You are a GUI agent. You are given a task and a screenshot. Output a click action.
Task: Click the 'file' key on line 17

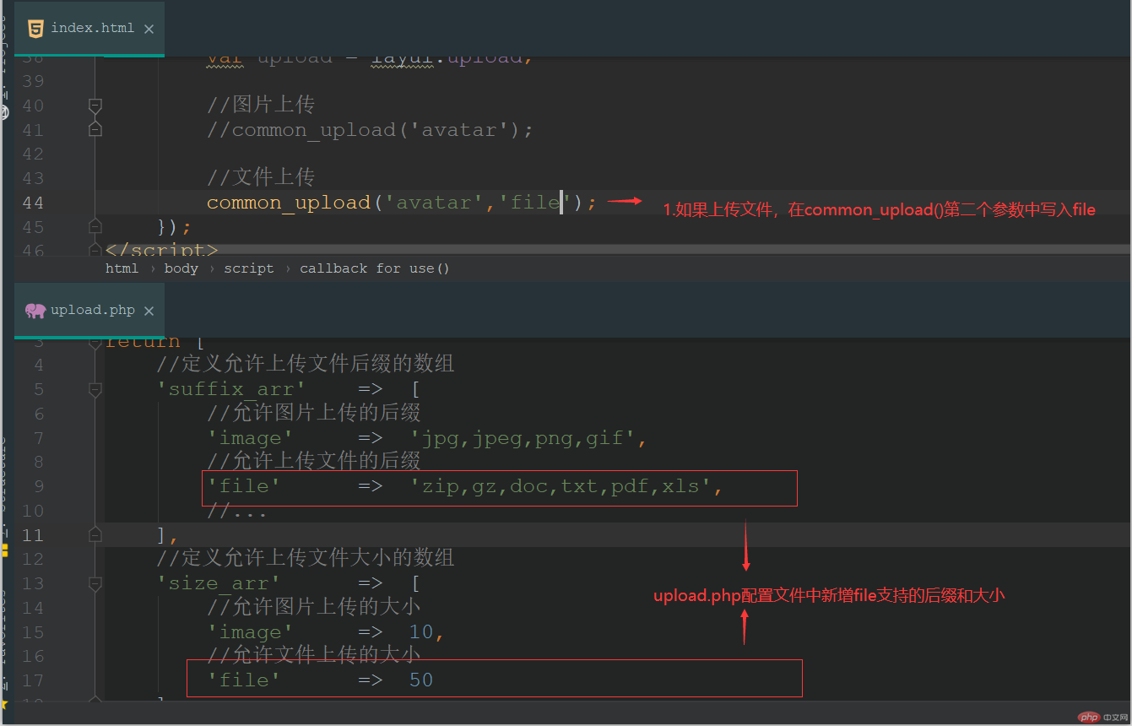click(x=244, y=680)
